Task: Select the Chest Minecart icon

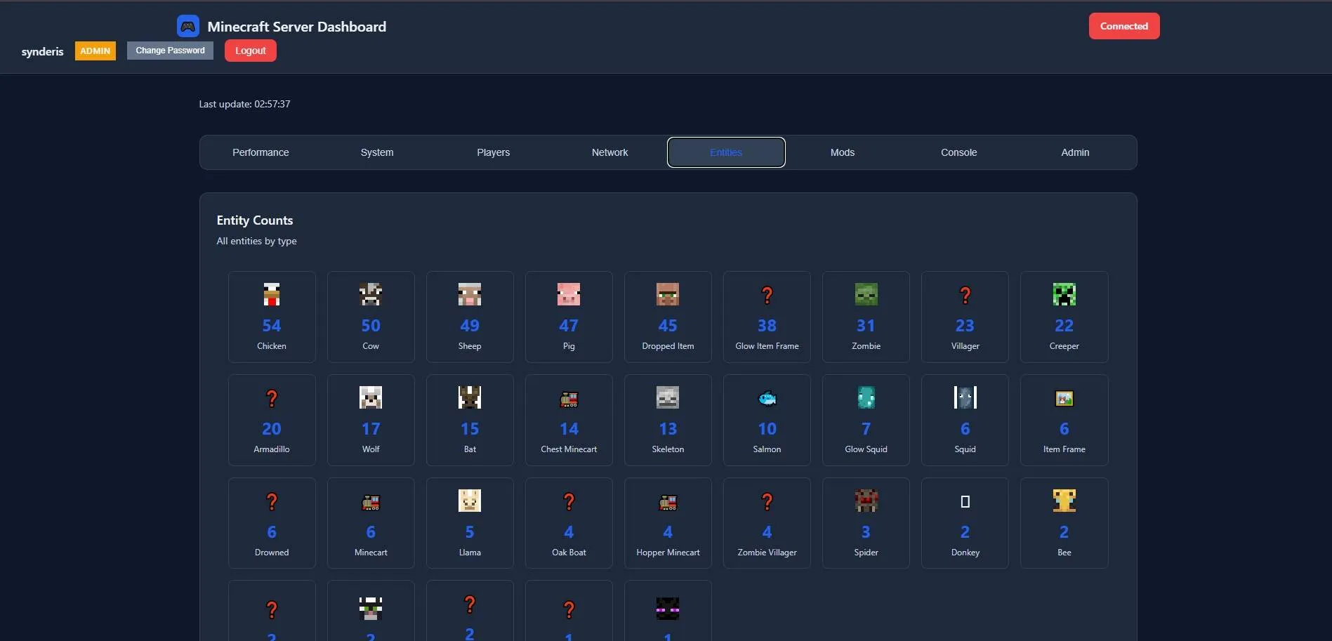Action: click(569, 399)
